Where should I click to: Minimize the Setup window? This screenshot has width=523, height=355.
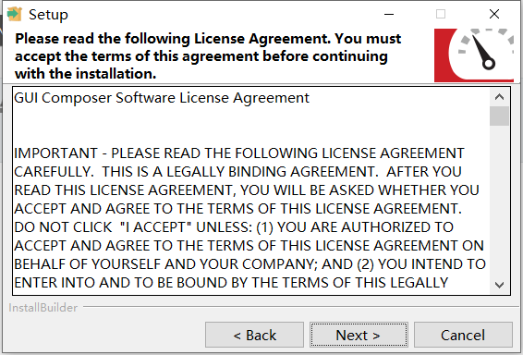[389, 14]
